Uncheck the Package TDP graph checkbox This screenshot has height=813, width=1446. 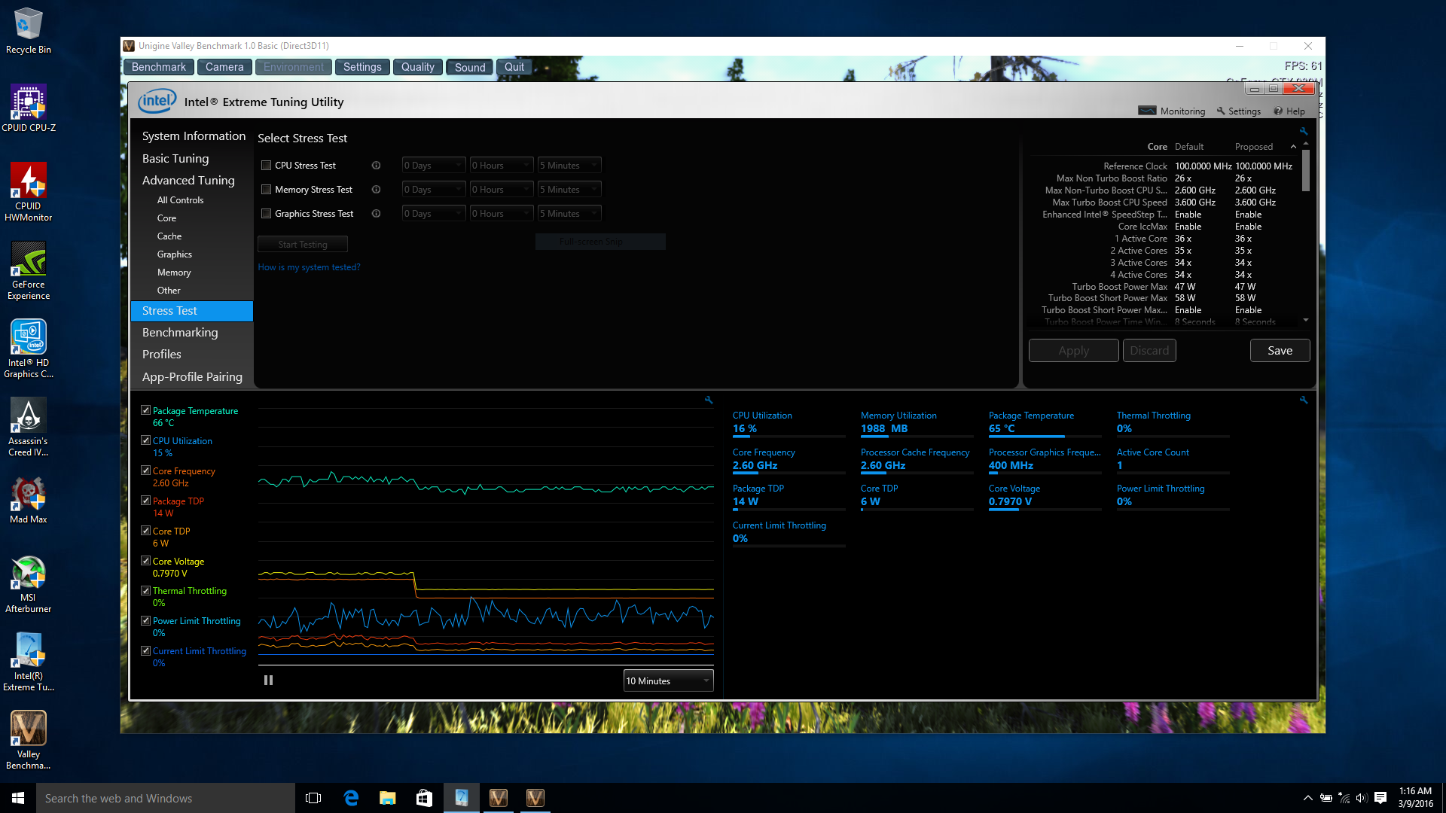(145, 501)
